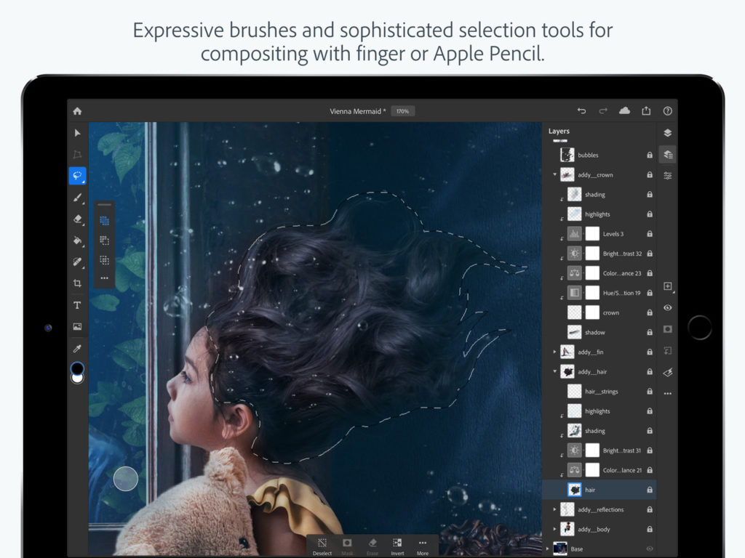Toggle layer visibility with the eye icon
The image size is (745, 558).
(668, 307)
